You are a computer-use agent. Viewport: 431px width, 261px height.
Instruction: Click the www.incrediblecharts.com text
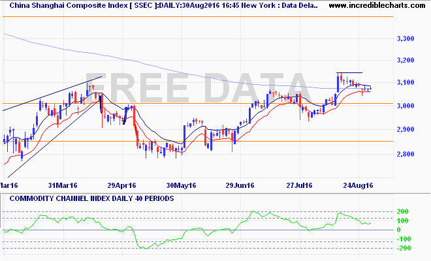click(x=377, y=5)
